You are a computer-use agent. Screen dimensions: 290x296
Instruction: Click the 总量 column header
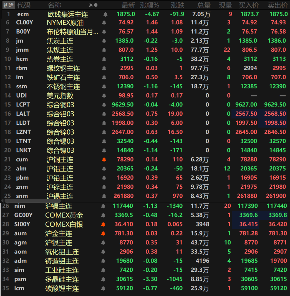pyautogui.click(x=204, y=5)
